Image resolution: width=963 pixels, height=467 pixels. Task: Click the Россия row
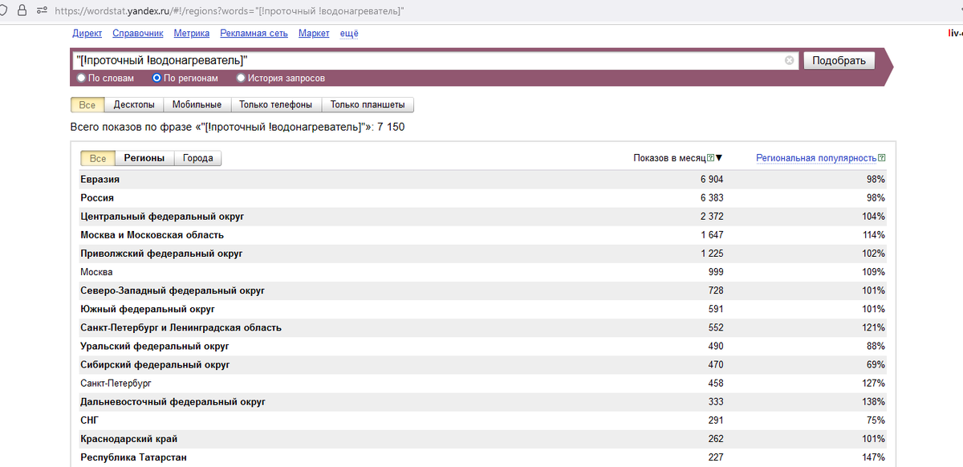[x=483, y=198]
